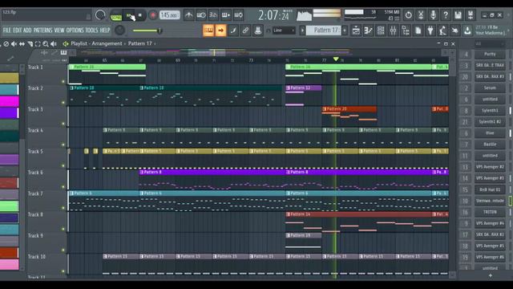Image resolution: width=513 pixels, height=289 pixels.
Task: Open the Pattern 17 breadcrumb in playlist title
Action: tap(139, 43)
